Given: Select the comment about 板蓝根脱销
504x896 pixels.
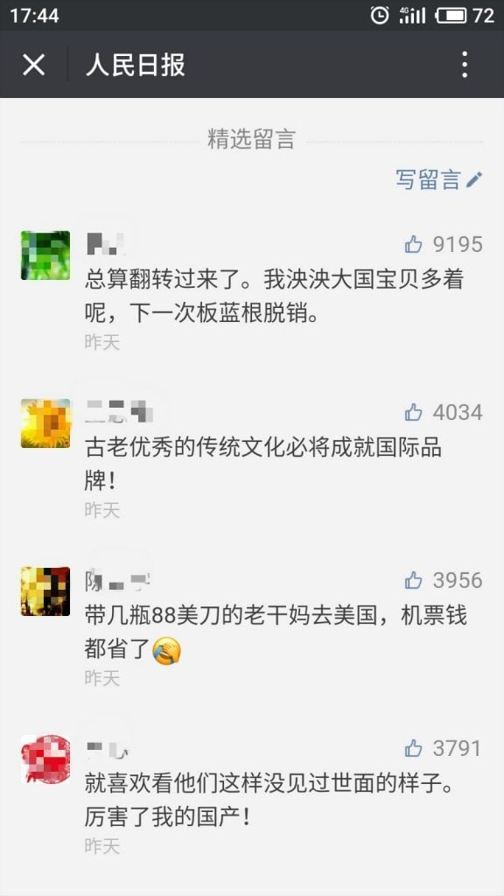Looking at the screenshot, I should (x=274, y=296).
